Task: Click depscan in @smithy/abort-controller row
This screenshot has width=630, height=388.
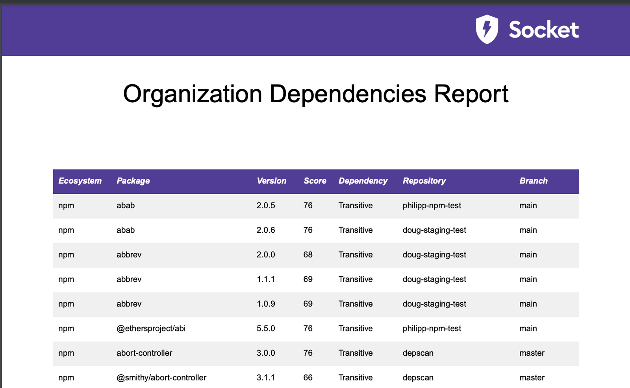Action: coord(418,378)
